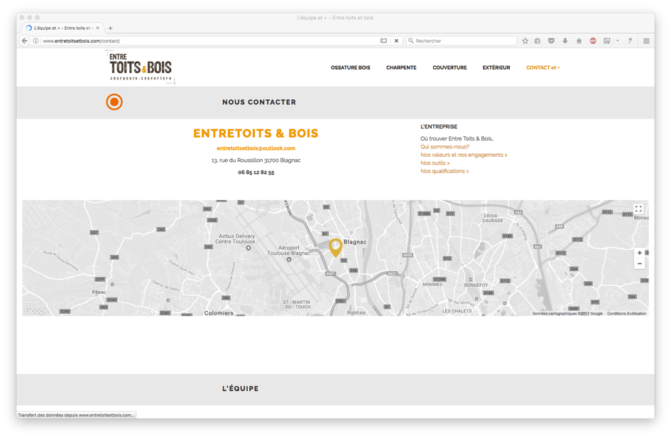Toggle reader view icon in address bar

383,41
